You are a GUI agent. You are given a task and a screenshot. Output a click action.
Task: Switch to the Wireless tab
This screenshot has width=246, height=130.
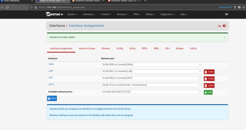tap(106, 49)
